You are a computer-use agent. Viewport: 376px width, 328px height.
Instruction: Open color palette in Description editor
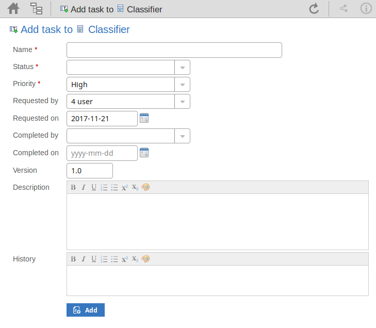[x=145, y=187]
